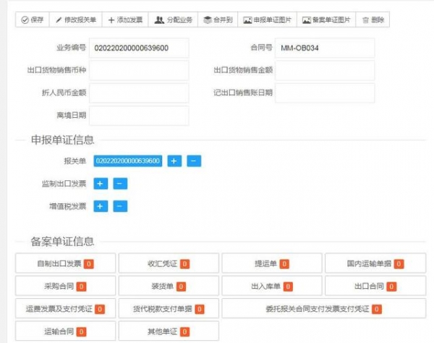This screenshot has height=343, width=434.
Task: Click the 删除 trash button
Action: (373, 20)
